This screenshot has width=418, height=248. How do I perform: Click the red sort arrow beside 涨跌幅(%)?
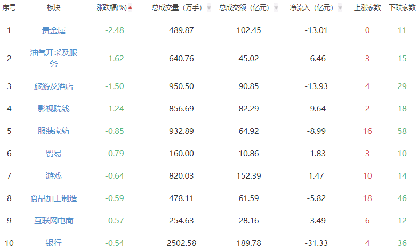(x=130, y=7)
